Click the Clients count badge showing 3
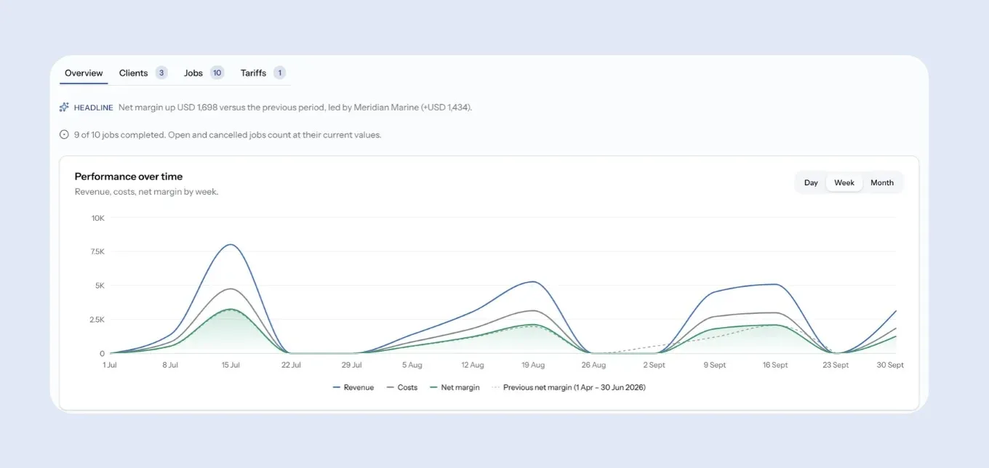This screenshot has height=468, width=989. (161, 73)
